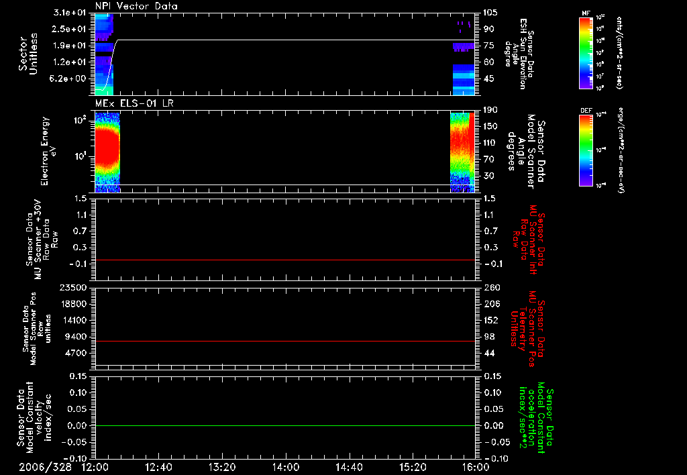The height and width of the screenshot is (475, 687).
Task: Click the "NF" colorbar label
Action: (586, 13)
